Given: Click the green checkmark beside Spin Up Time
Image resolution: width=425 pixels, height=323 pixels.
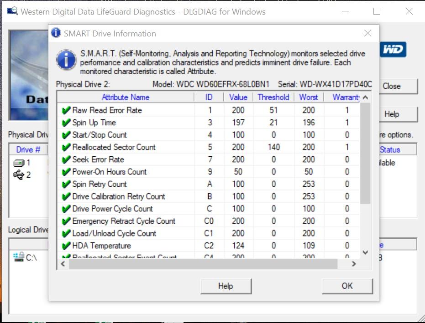Looking at the screenshot, I should [x=66, y=123].
